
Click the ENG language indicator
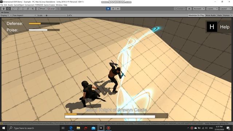pyautogui.click(x=211, y=128)
